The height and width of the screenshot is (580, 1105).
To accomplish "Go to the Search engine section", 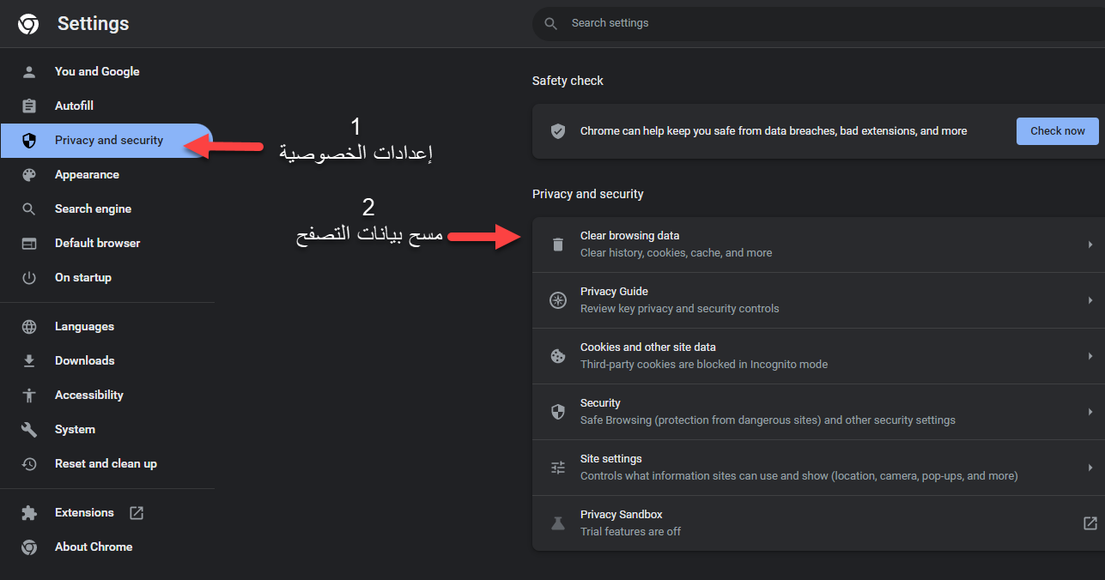I will coord(93,209).
